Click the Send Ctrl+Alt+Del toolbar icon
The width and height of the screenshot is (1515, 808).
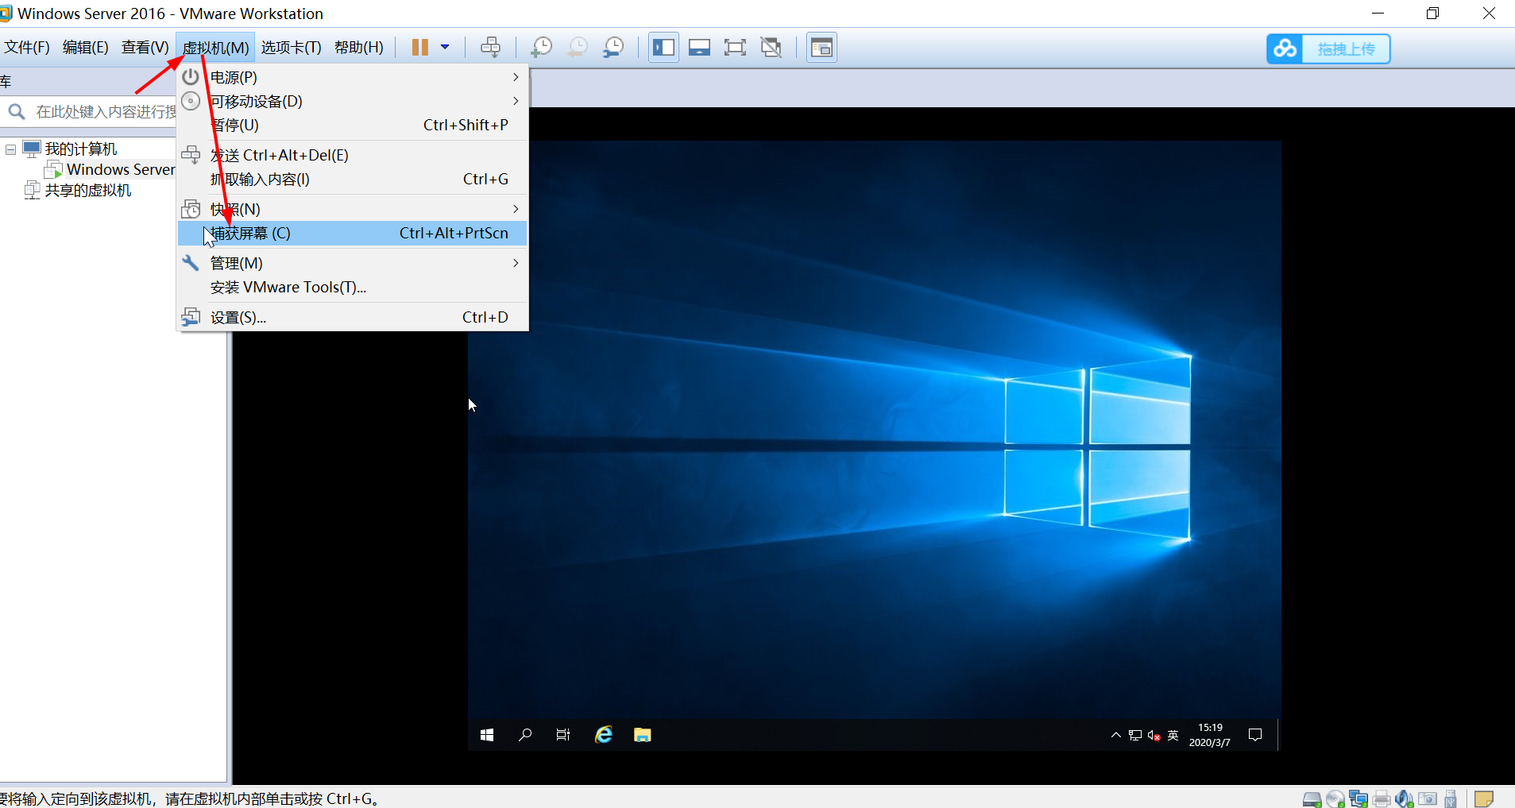click(x=491, y=48)
